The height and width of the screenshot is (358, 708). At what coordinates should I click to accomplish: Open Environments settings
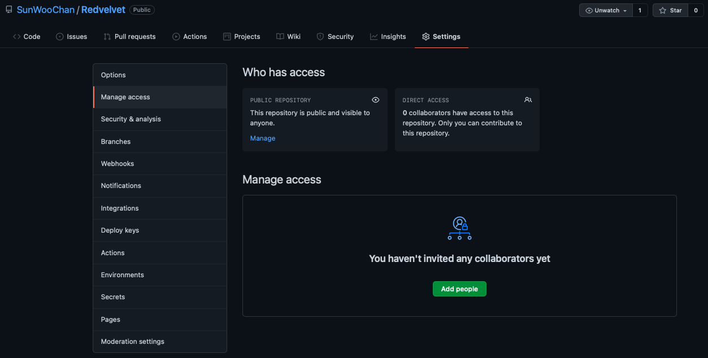tap(160, 275)
